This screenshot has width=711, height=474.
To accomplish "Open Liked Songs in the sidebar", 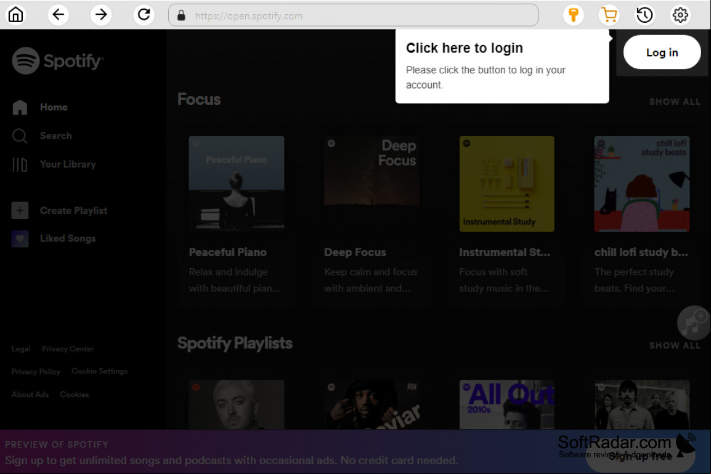I will point(68,239).
